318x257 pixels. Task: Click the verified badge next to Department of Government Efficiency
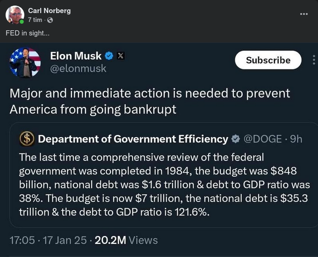coord(236,139)
